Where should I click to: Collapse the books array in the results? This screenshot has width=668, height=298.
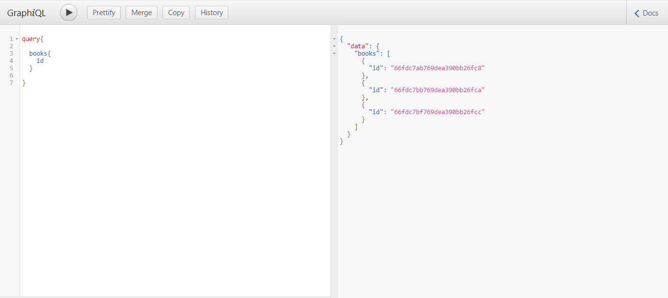coord(334,54)
